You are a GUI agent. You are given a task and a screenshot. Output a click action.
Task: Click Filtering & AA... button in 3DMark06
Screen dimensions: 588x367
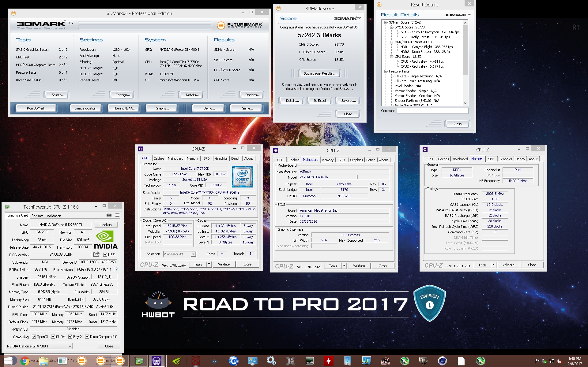[x=124, y=108]
